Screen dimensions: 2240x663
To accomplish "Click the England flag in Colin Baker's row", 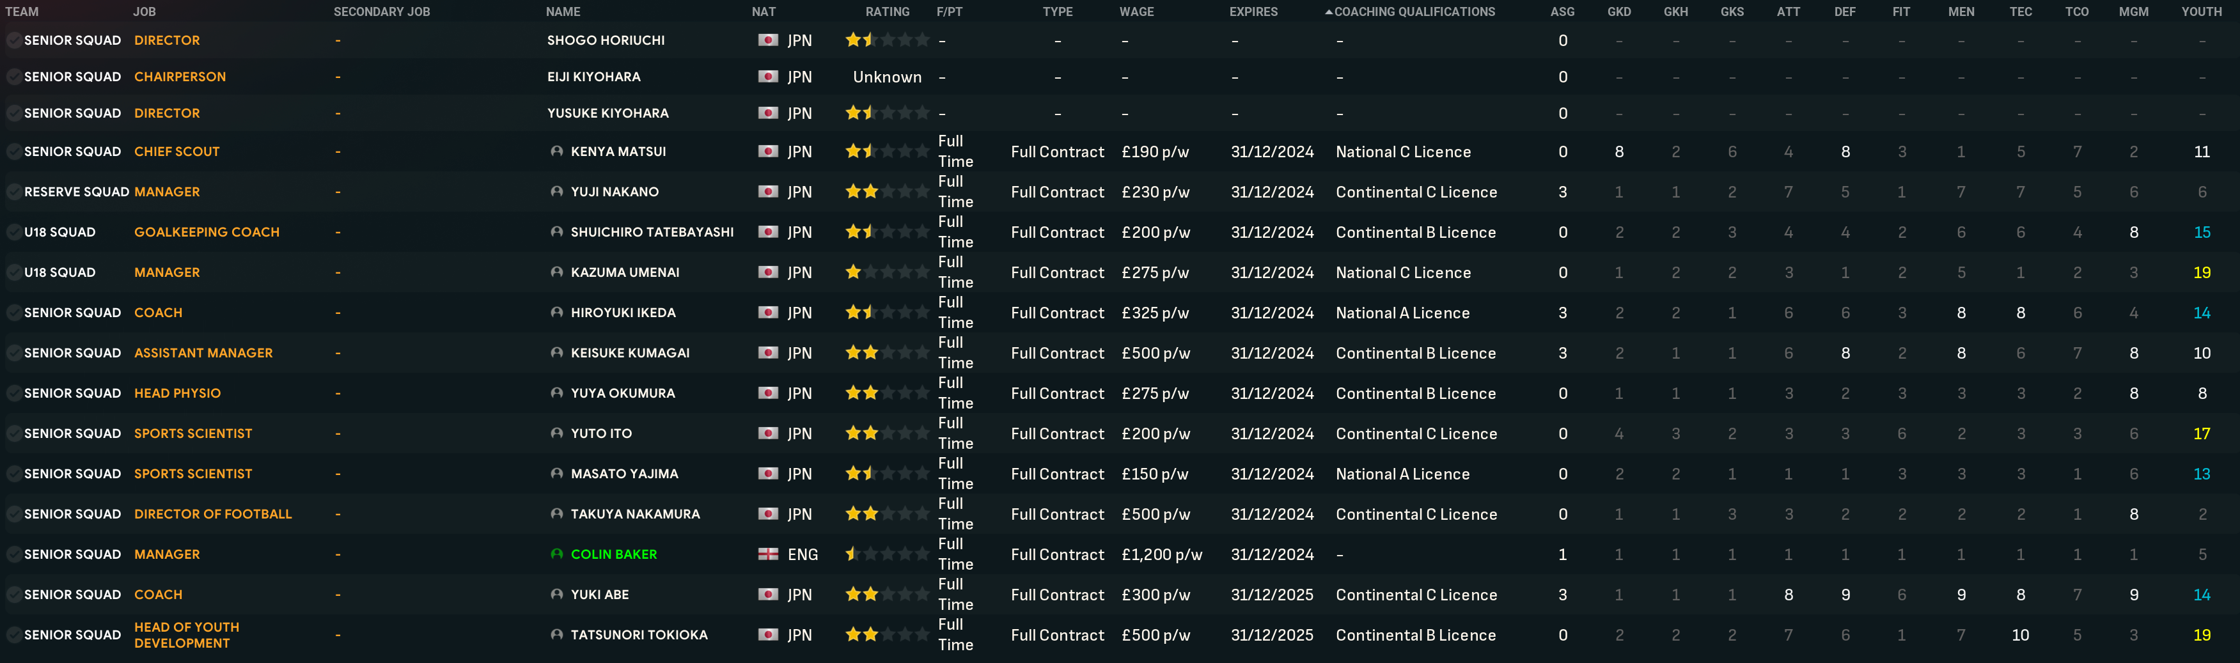I will pyautogui.click(x=768, y=554).
